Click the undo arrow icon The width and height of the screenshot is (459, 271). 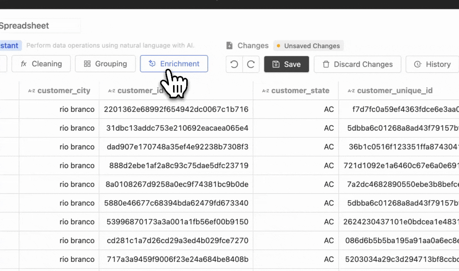pos(234,64)
